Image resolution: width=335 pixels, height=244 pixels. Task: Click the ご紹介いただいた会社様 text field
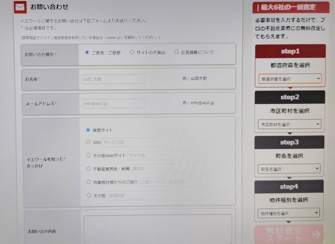point(170,182)
